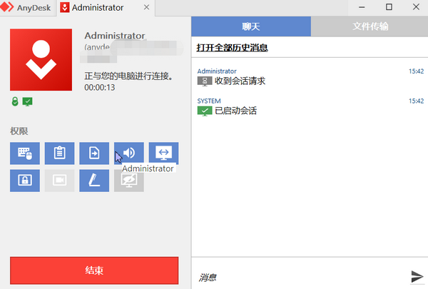Close the Administrator session tab

(146, 7)
